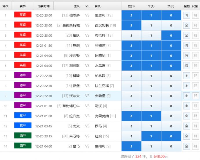The image size is (200, 160).
Task: Select draw (1) for 汉堡 vs 法兰克福
Action: [x=151, y=86]
